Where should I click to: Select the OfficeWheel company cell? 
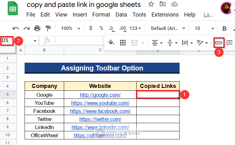(45, 135)
